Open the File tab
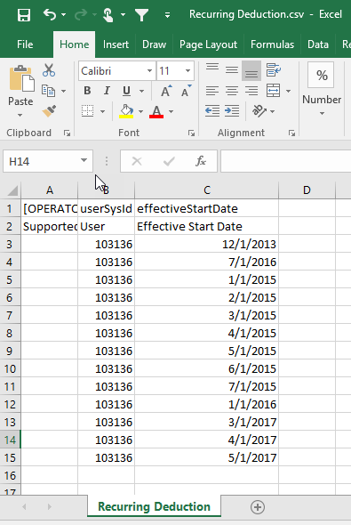Viewport: 351px width, 525px height. [x=25, y=44]
